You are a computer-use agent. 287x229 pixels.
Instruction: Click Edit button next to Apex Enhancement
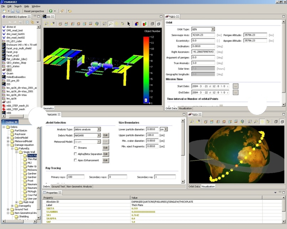pos(105,160)
